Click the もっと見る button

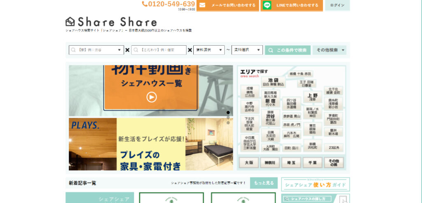[x=263, y=183]
